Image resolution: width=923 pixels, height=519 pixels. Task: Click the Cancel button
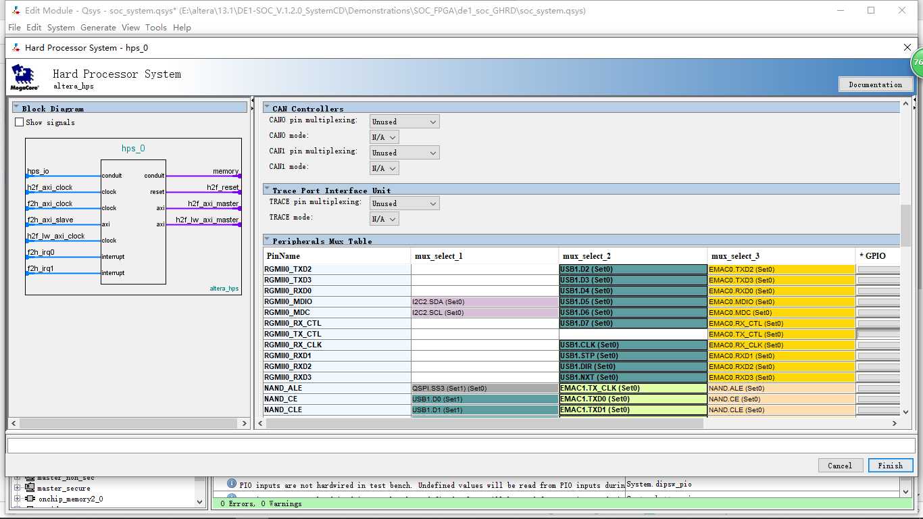coord(840,466)
